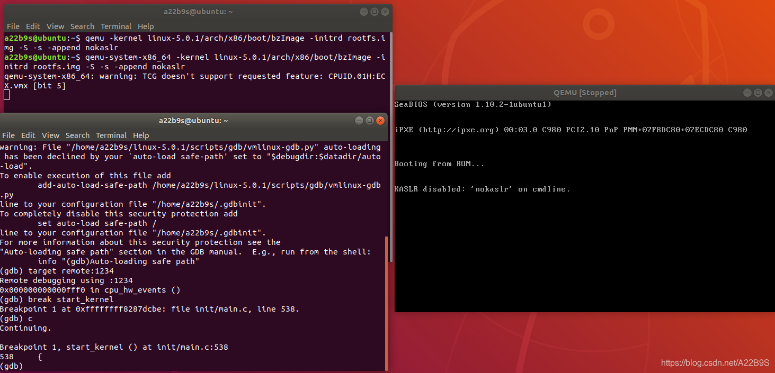Maximize the gdb terminal window
The height and width of the screenshot is (373, 775).
coord(370,121)
